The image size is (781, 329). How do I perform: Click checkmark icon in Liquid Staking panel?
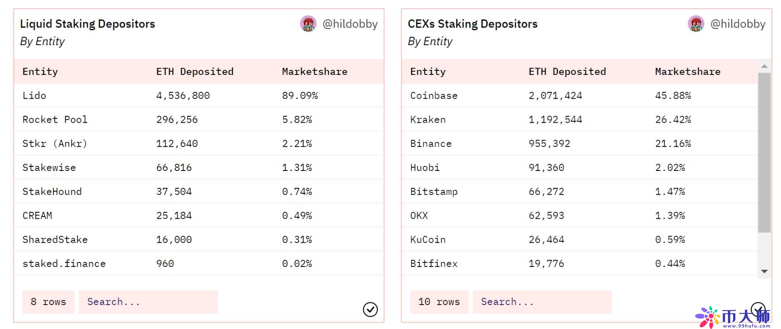370,310
